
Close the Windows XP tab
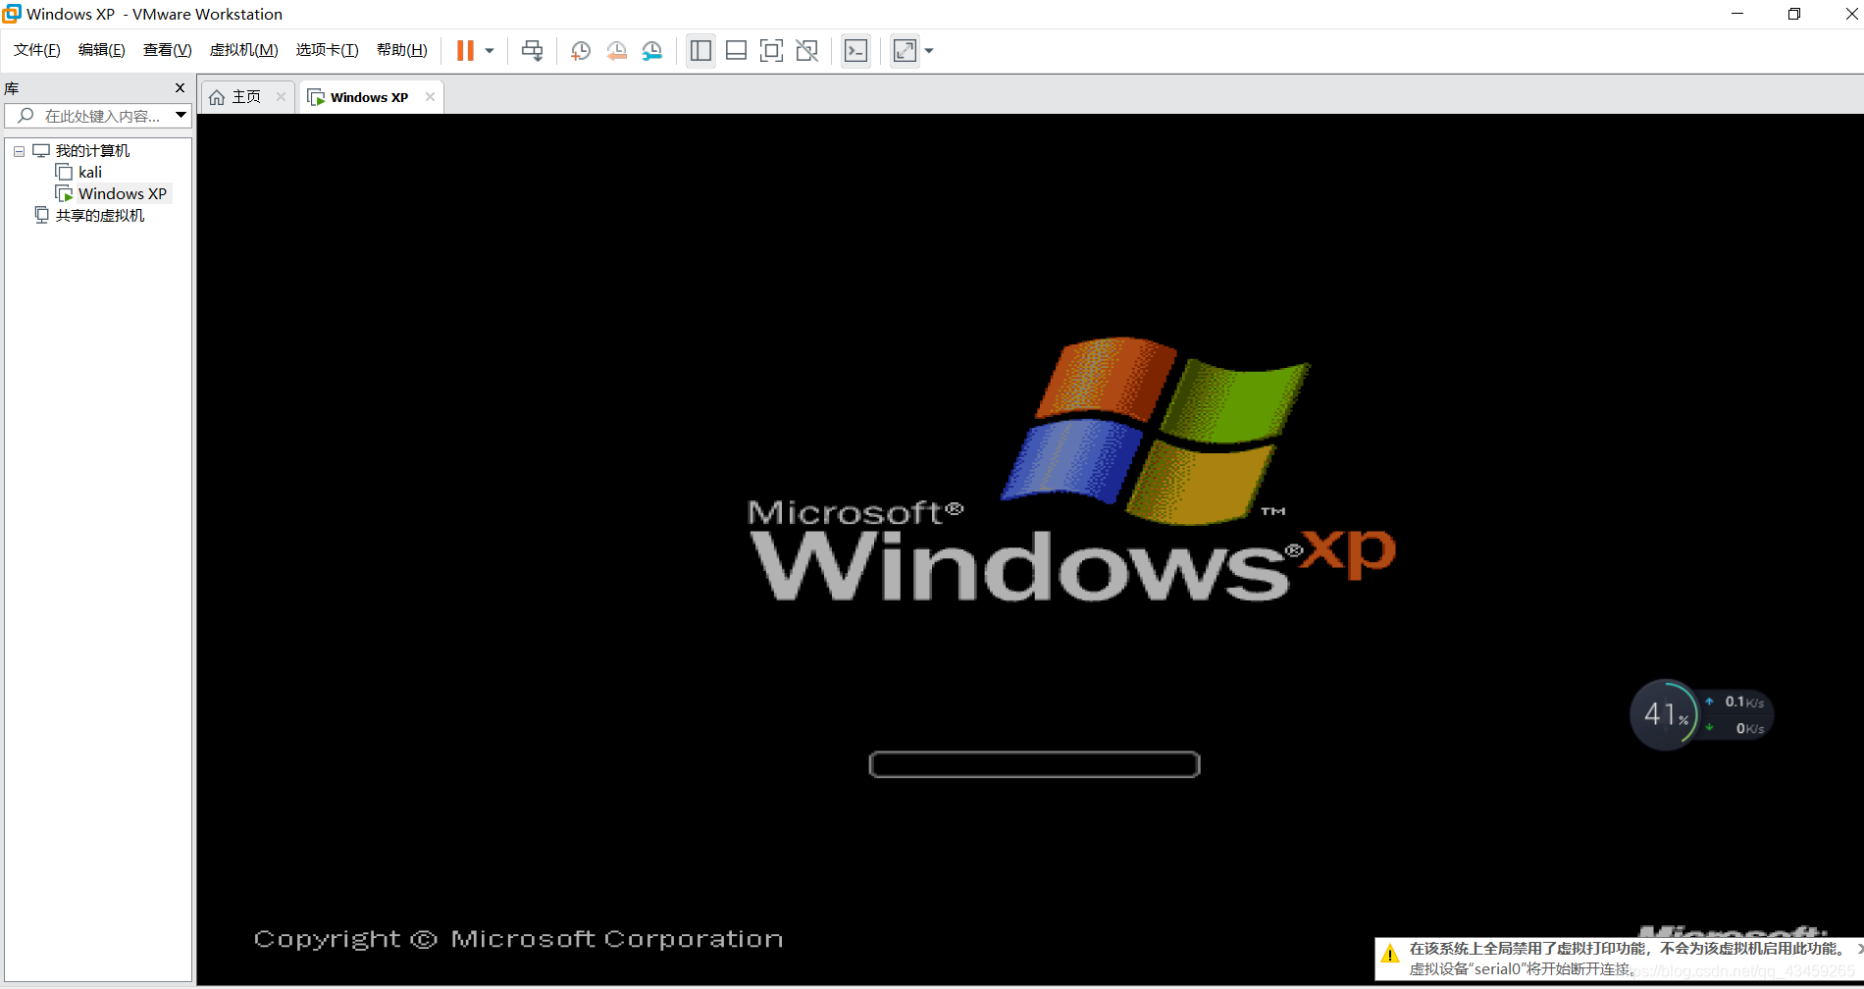[x=430, y=97]
